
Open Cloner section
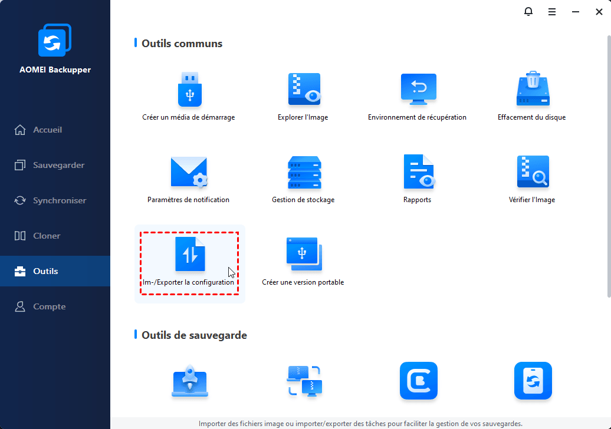(x=55, y=236)
